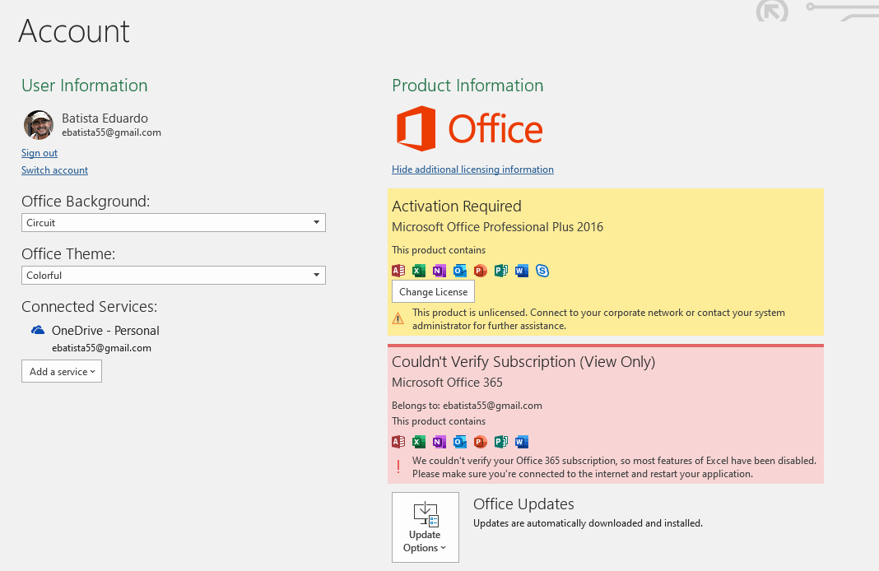Hide additional licensing information
Image resolution: width=879 pixels, height=571 pixels.
[472, 169]
